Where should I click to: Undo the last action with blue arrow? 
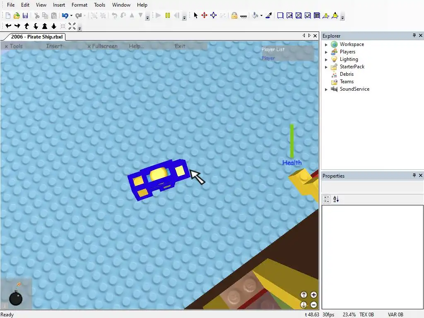point(65,16)
